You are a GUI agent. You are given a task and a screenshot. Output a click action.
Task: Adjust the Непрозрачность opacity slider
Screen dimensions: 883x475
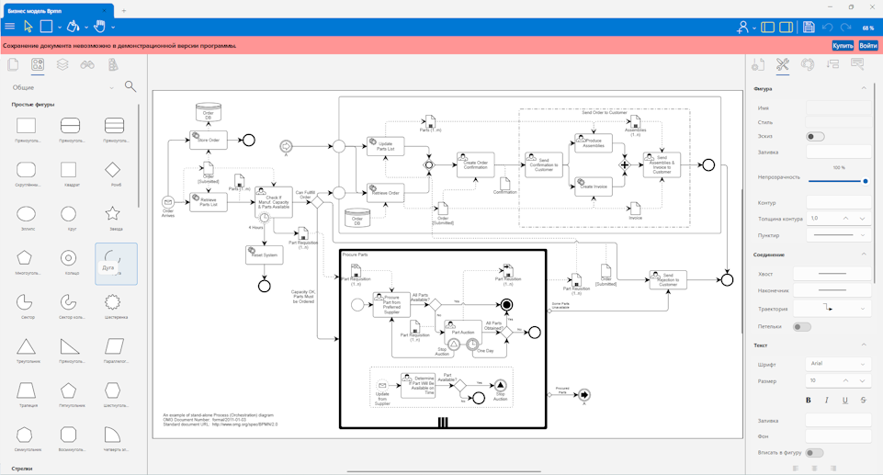[x=838, y=181]
